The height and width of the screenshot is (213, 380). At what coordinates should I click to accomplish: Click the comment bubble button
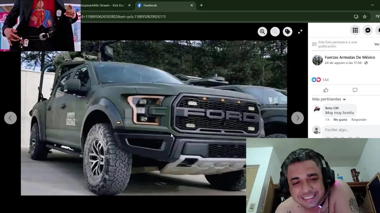click(355, 90)
